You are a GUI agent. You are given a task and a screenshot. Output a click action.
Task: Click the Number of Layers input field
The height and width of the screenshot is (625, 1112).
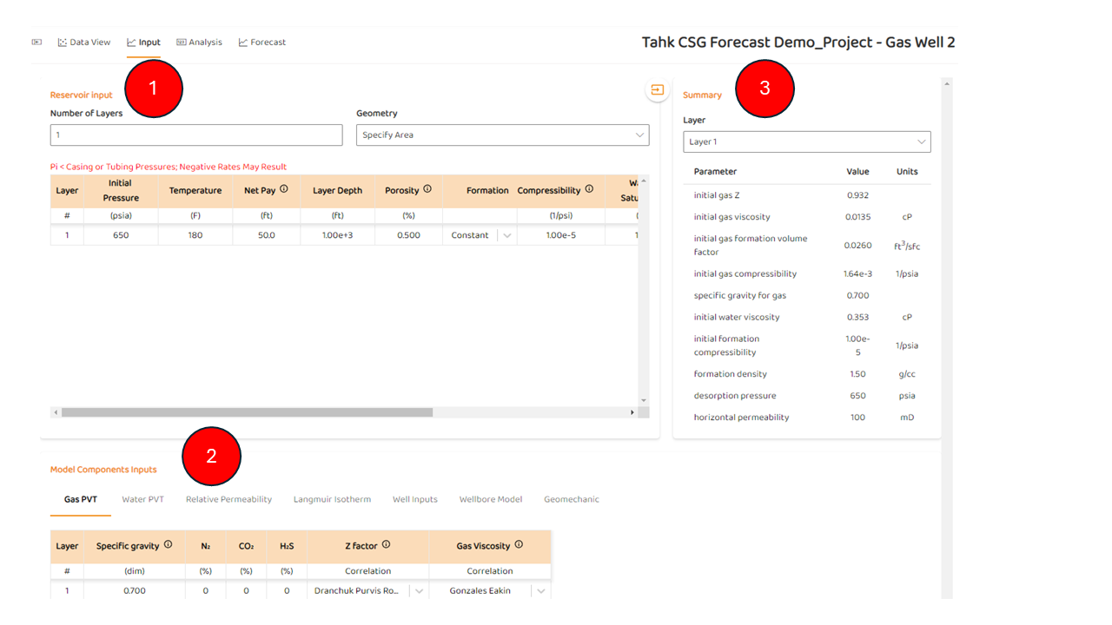pos(196,135)
